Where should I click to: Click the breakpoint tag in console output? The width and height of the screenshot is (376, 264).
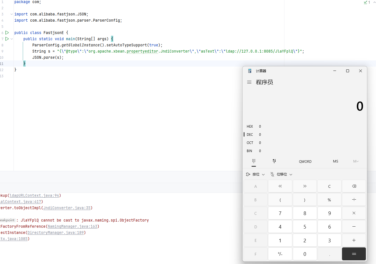pos(7,220)
